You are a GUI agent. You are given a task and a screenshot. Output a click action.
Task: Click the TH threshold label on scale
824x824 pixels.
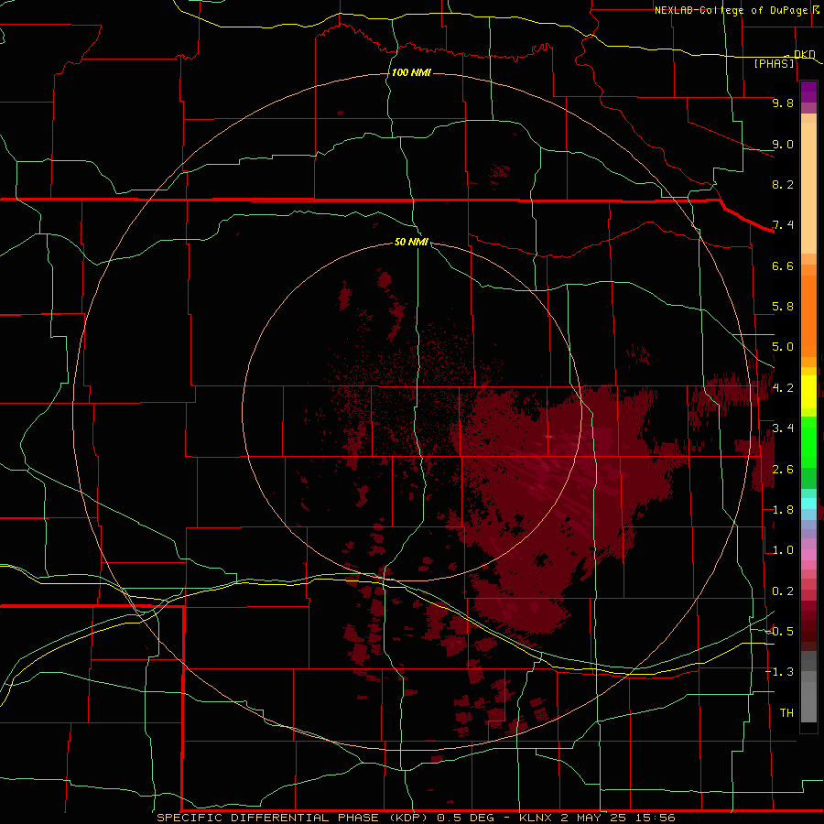tap(786, 713)
